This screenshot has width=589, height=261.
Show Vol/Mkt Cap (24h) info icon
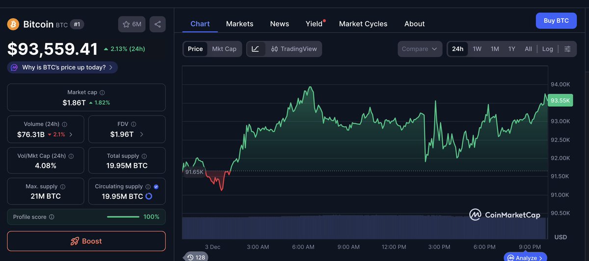pyautogui.click(x=71, y=156)
